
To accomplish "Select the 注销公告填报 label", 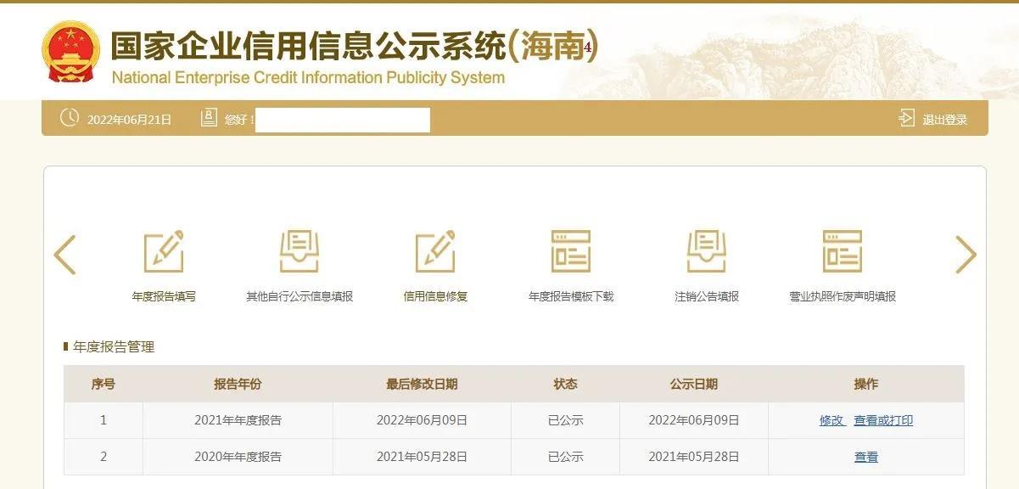I will tap(707, 296).
